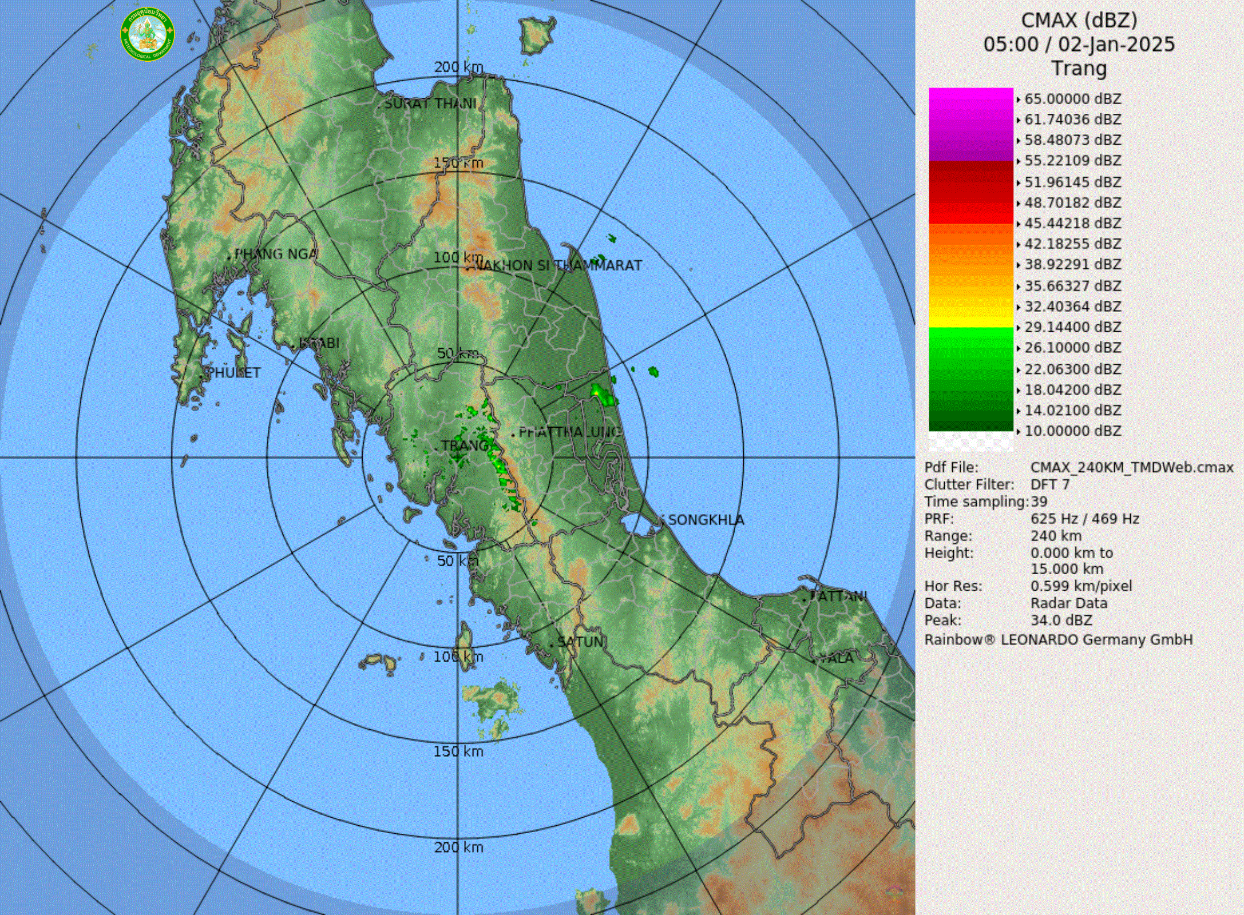Click the TRANG city label
The width and height of the screenshot is (1244, 915).
pyautogui.click(x=466, y=445)
